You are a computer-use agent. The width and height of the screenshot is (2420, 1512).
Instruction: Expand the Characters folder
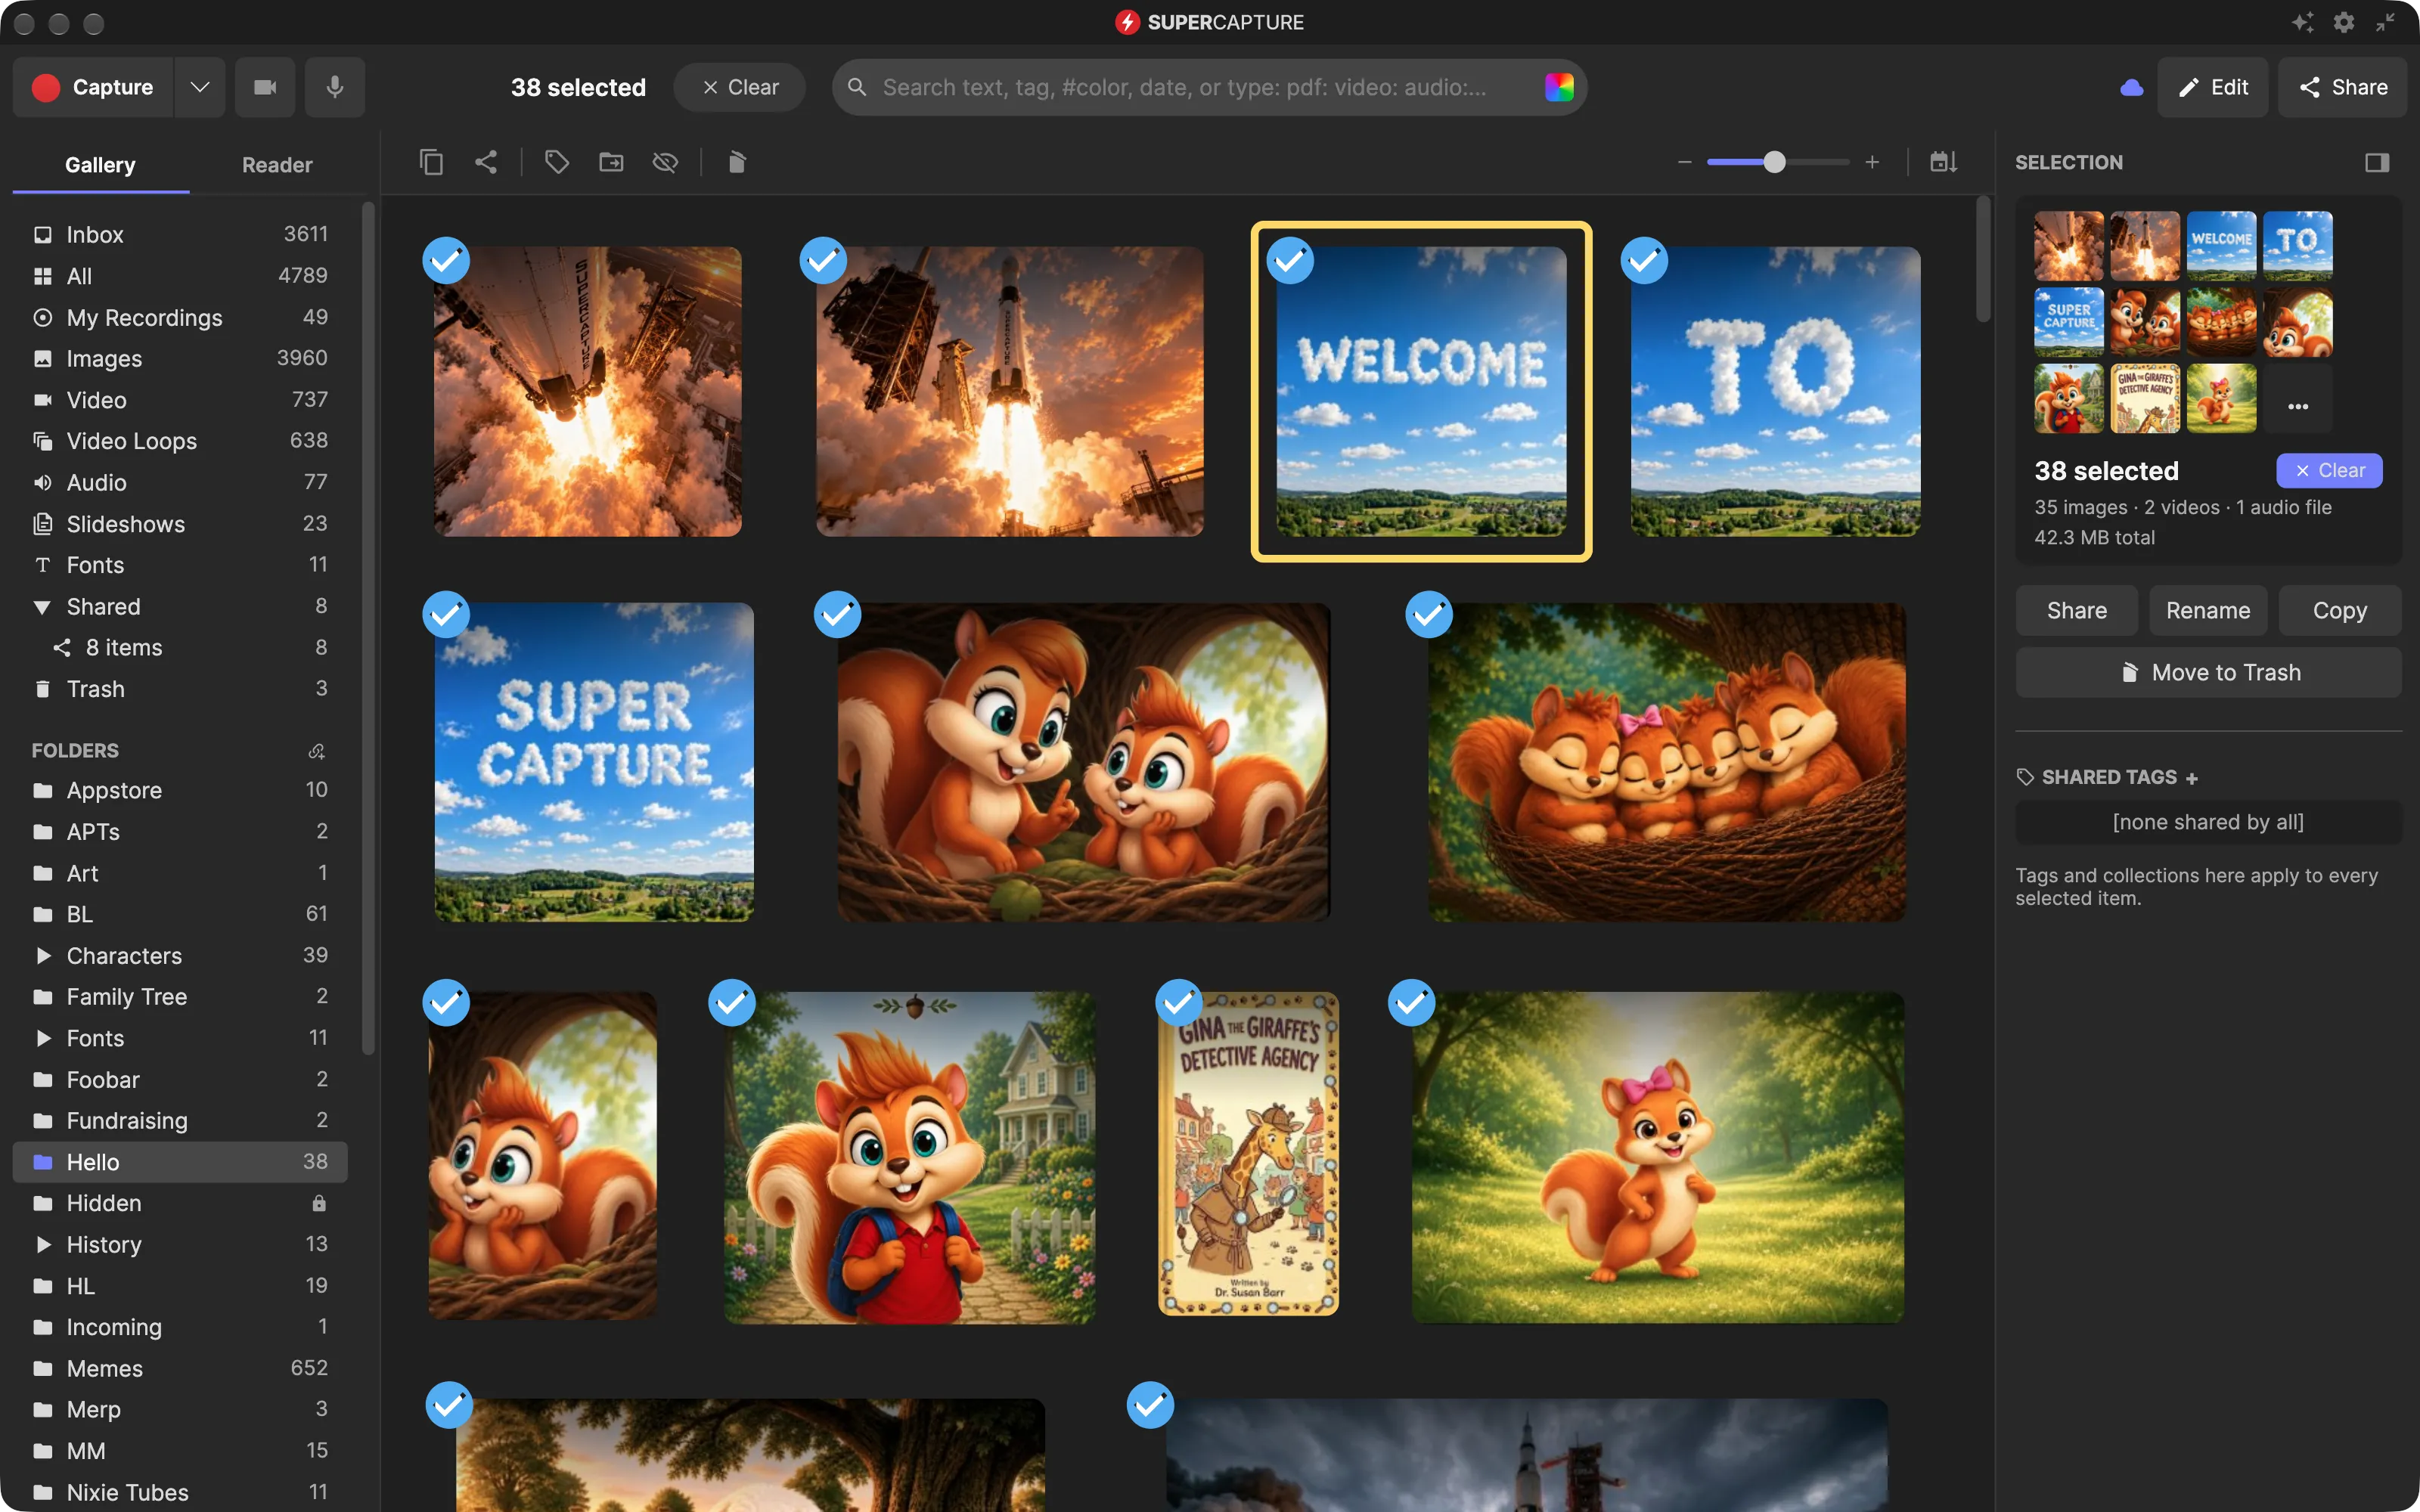pos(42,956)
